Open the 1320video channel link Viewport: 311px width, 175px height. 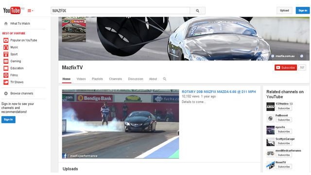point(282,104)
